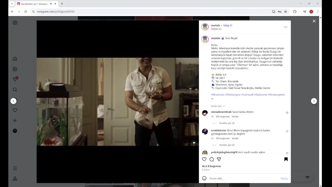Focus the Yorum ekle comment field
Image resolution: width=332 pixels, height=187 pixels.
pos(244,178)
